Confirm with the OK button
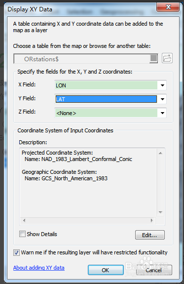This screenshot has width=184, height=284. 106,270
